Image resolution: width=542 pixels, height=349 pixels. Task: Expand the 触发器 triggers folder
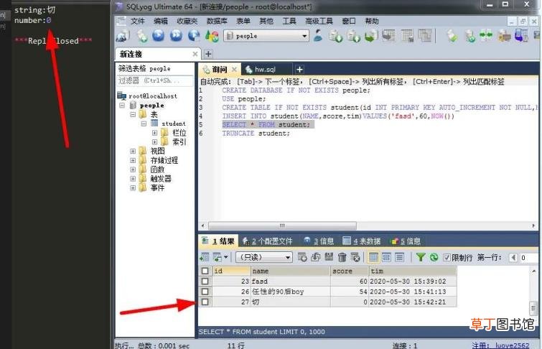(133, 179)
